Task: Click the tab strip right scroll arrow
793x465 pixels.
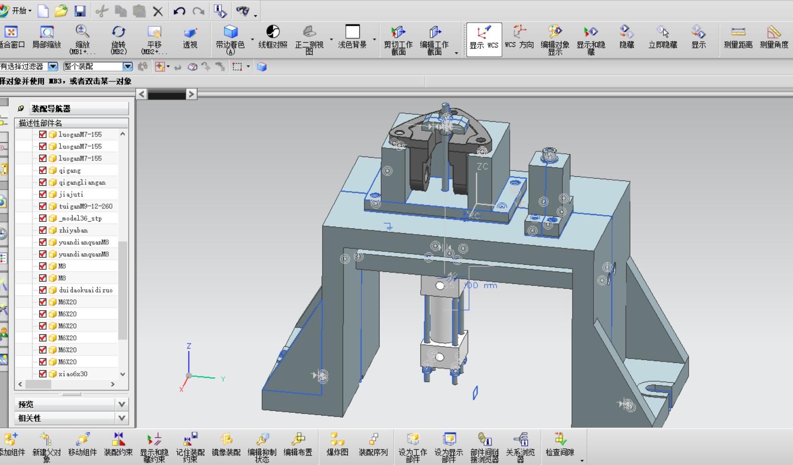Action: tap(191, 94)
